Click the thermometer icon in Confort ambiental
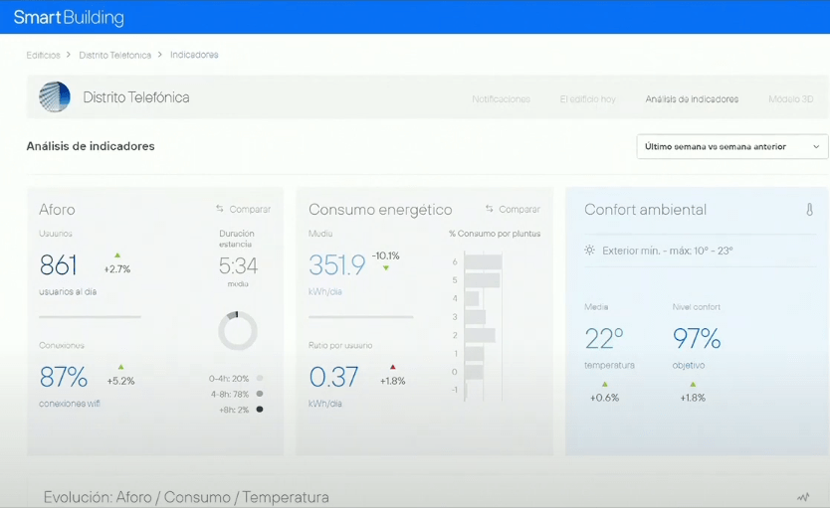830x508 pixels. click(809, 210)
